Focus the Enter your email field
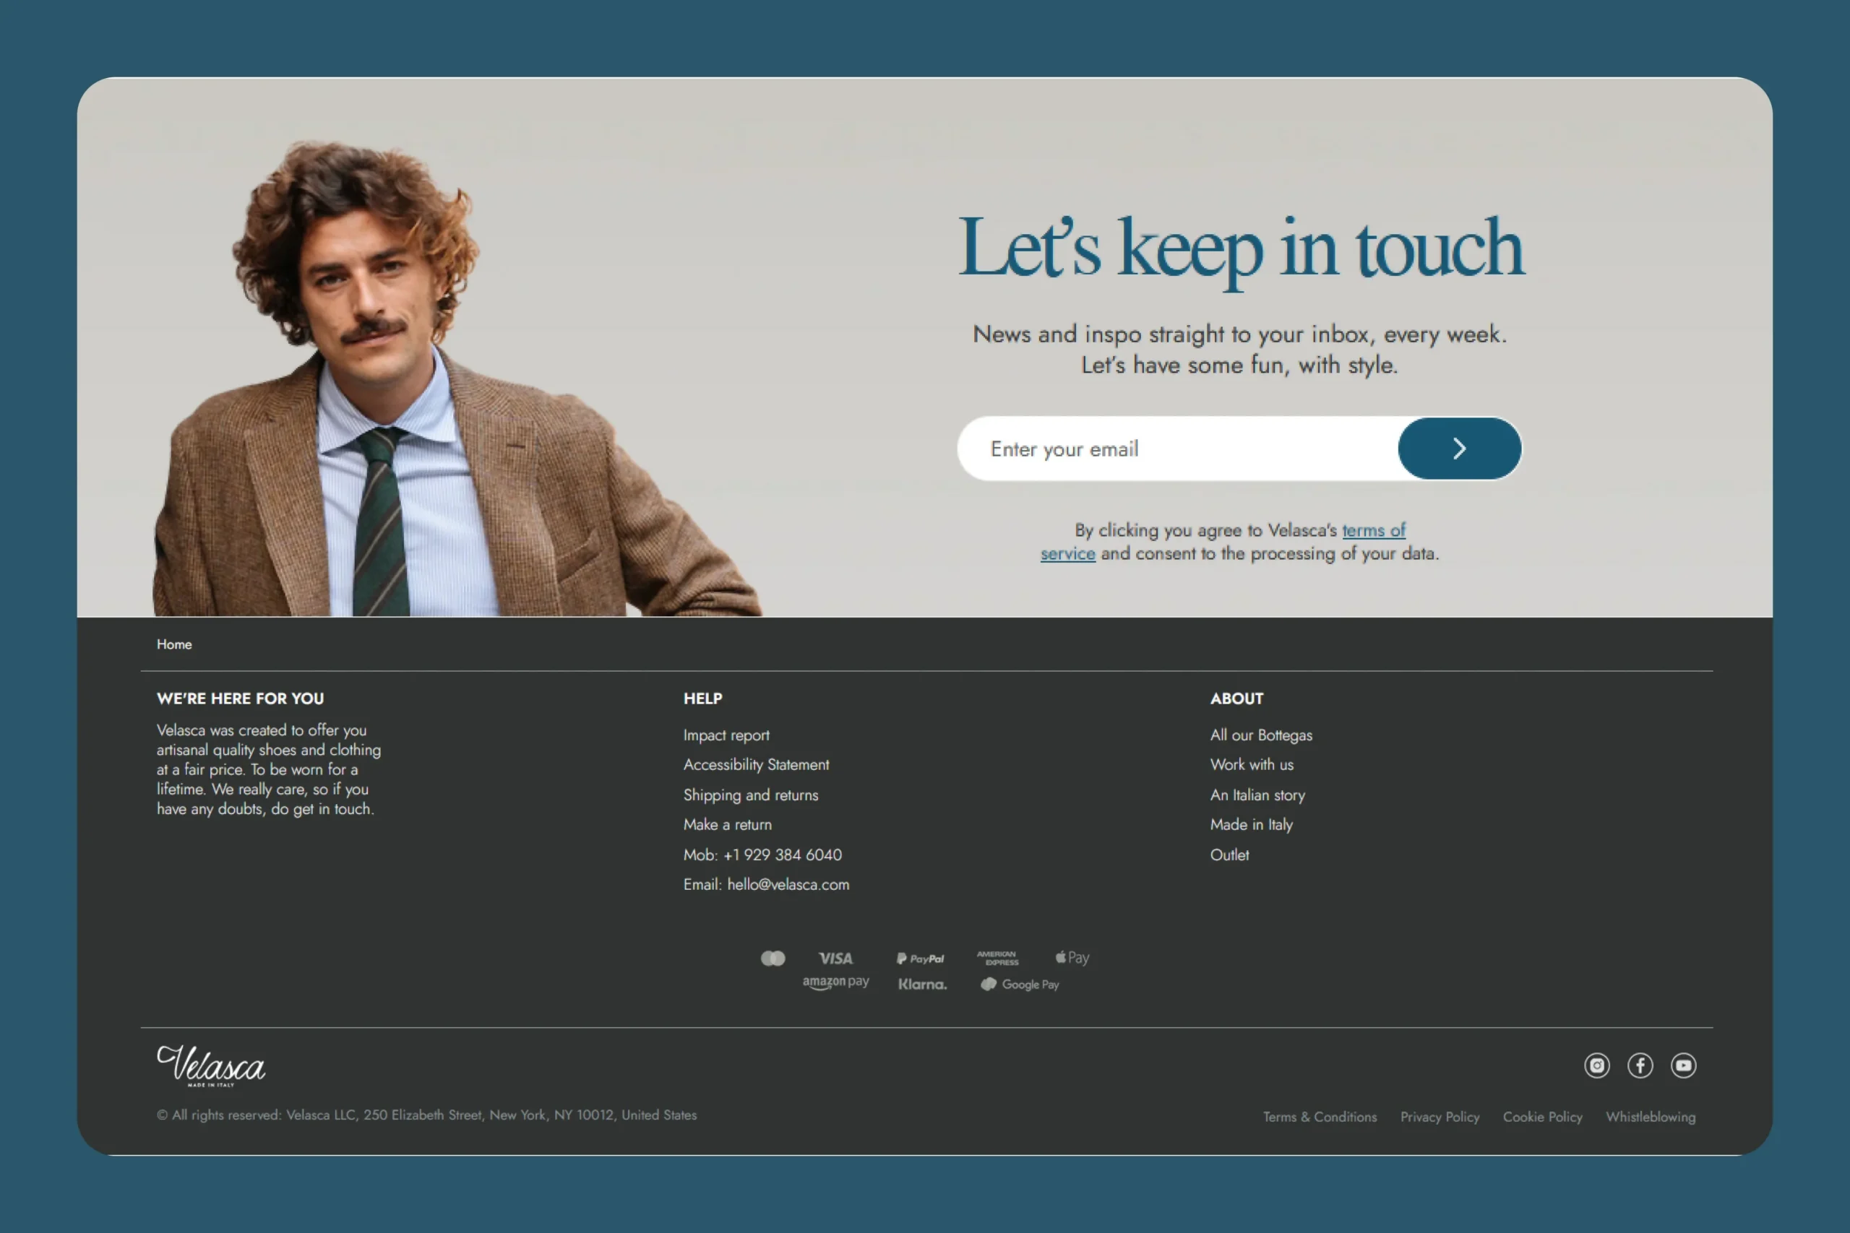1850x1233 pixels. pyautogui.click(x=1176, y=449)
